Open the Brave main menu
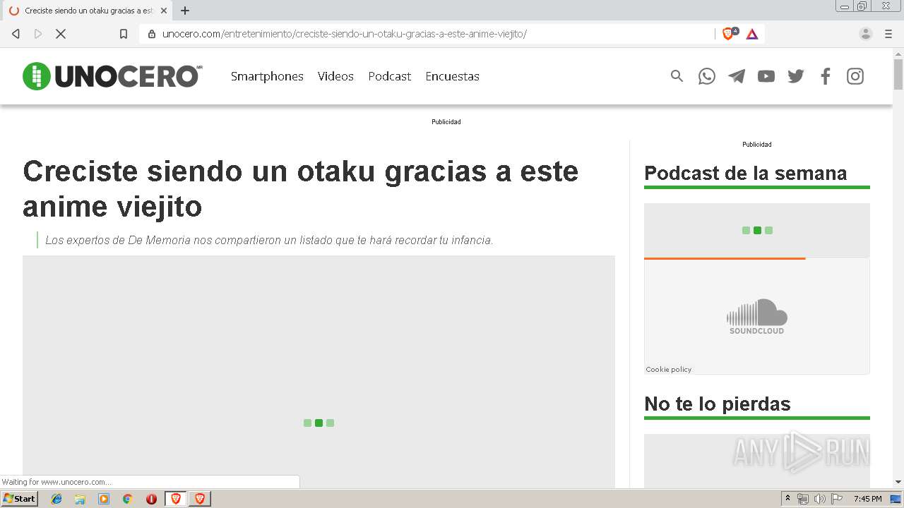The height and width of the screenshot is (508, 904). (888, 34)
